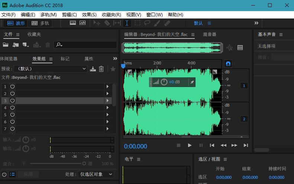Click the file search field
Viewport: 294px width, 184px height.
click(85, 45)
